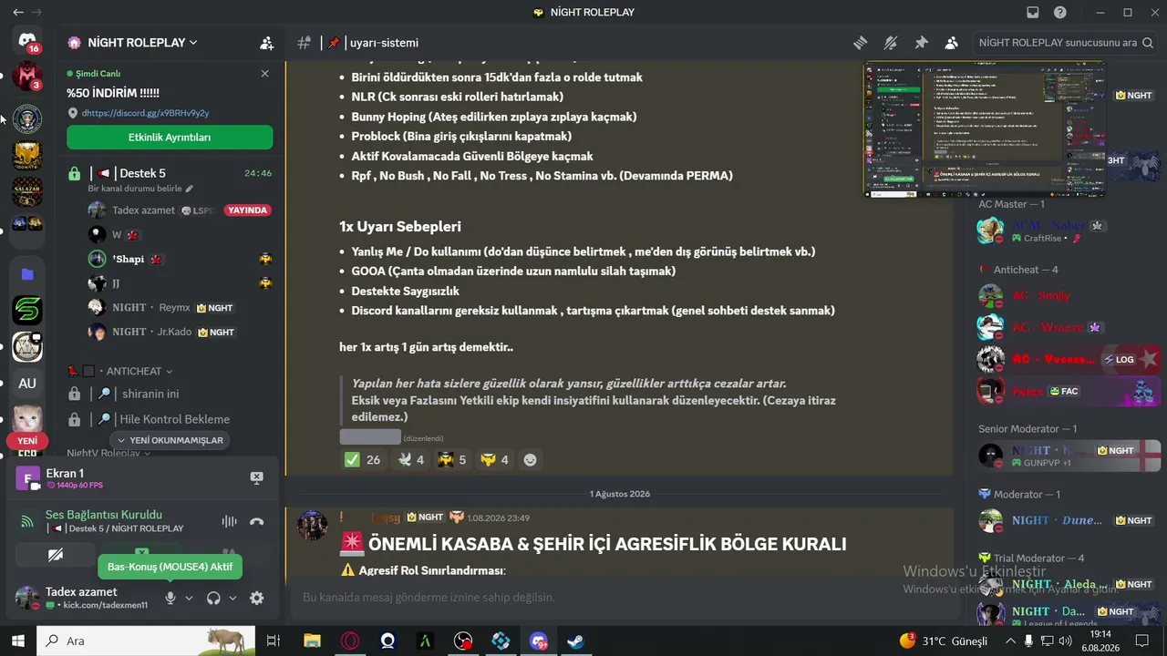Show hidden system tray icons
This screenshot has height=656, width=1167.
1009,641
